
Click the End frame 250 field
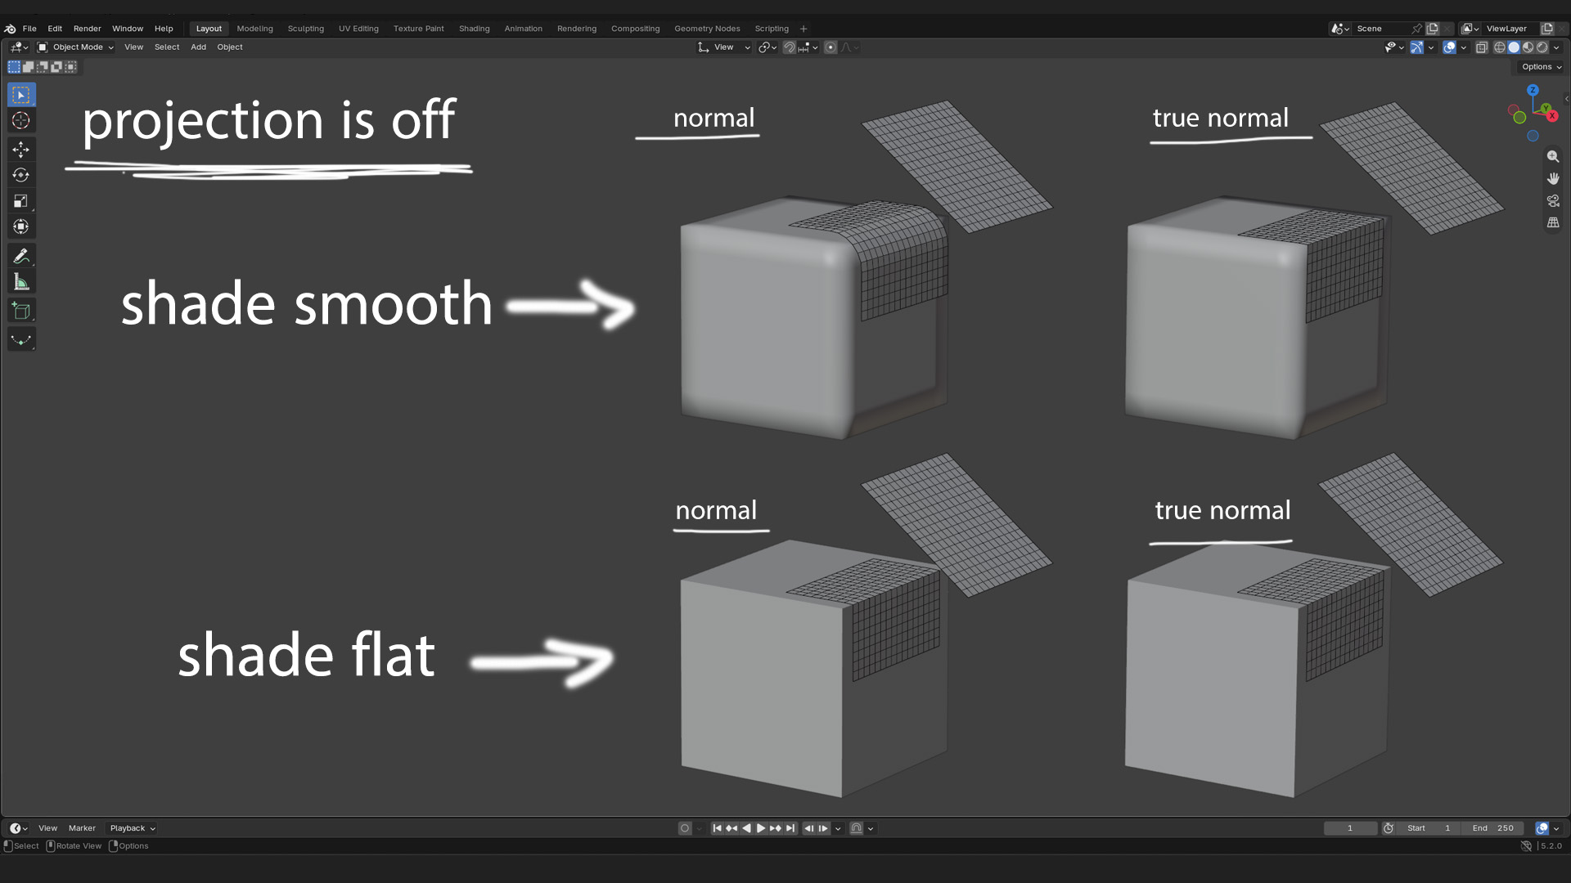tap(1493, 828)
